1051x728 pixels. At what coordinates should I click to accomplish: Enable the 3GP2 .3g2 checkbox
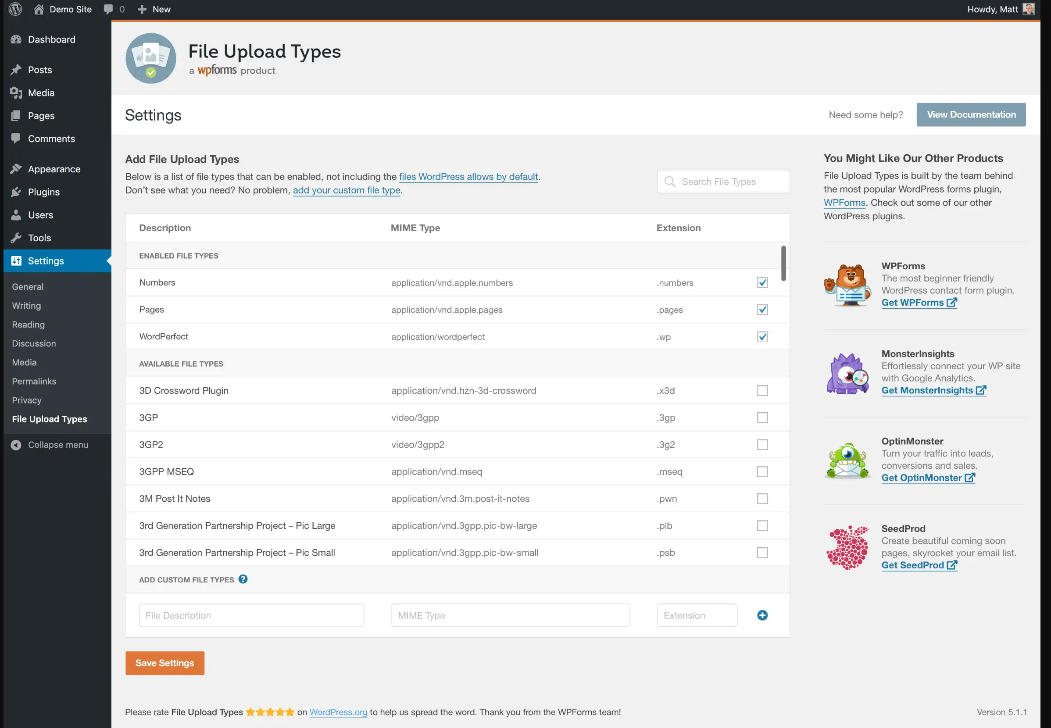click(762, 444)
